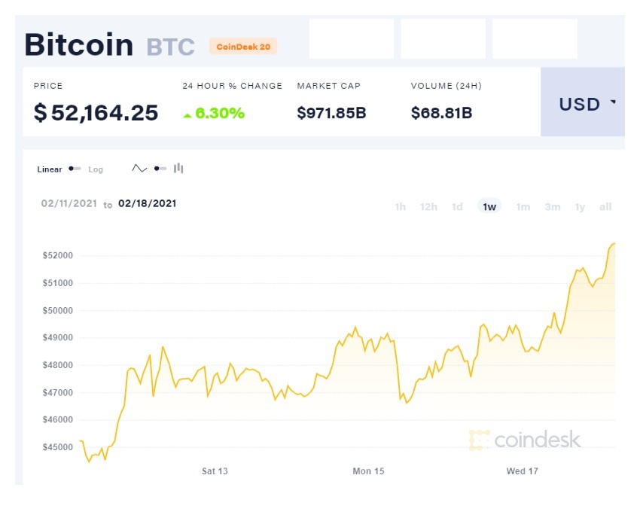640x530 pixels.
Task: Select the 1y time range
Action: [580, 207]
